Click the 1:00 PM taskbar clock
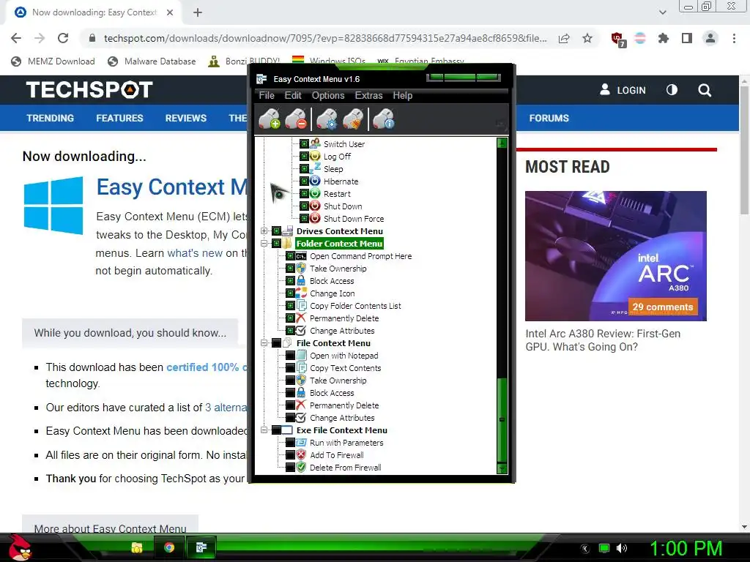Viewport: 750px width, 562px height. point(686,548)
